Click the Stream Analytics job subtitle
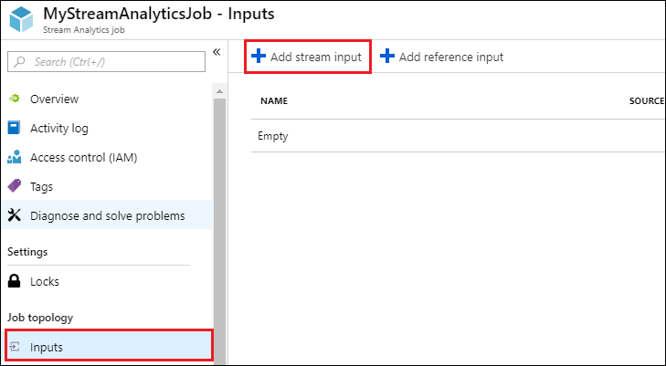This screenshot has width=666, height=366. [84, 30]
